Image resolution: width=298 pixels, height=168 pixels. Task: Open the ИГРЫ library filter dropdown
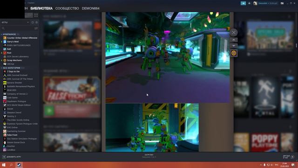pos(15,22)
